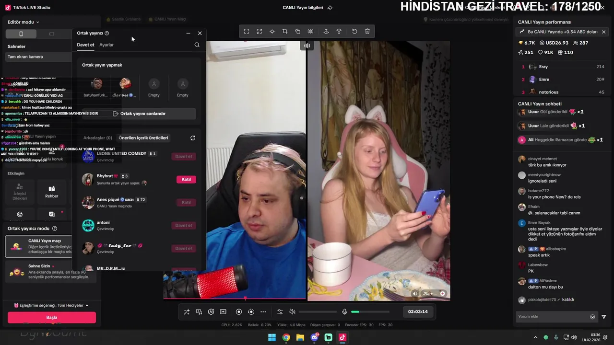Click the audio bars handle above the video split
Image resolution: width=614 pixels, height=345 pixels.
tap(307, 46)
